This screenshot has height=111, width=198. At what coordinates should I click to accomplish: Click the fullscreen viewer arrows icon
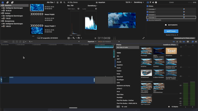point(144,38)
